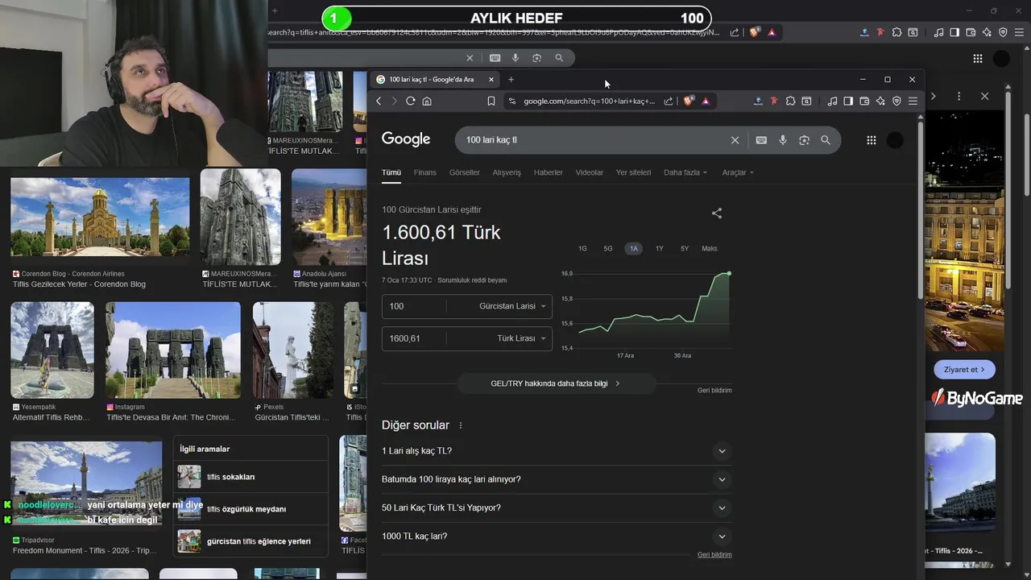This screenshot has height=580, width=1031.
Task: Open Brave VPN shield icon, front window
Action: click(x=896, y=101)
